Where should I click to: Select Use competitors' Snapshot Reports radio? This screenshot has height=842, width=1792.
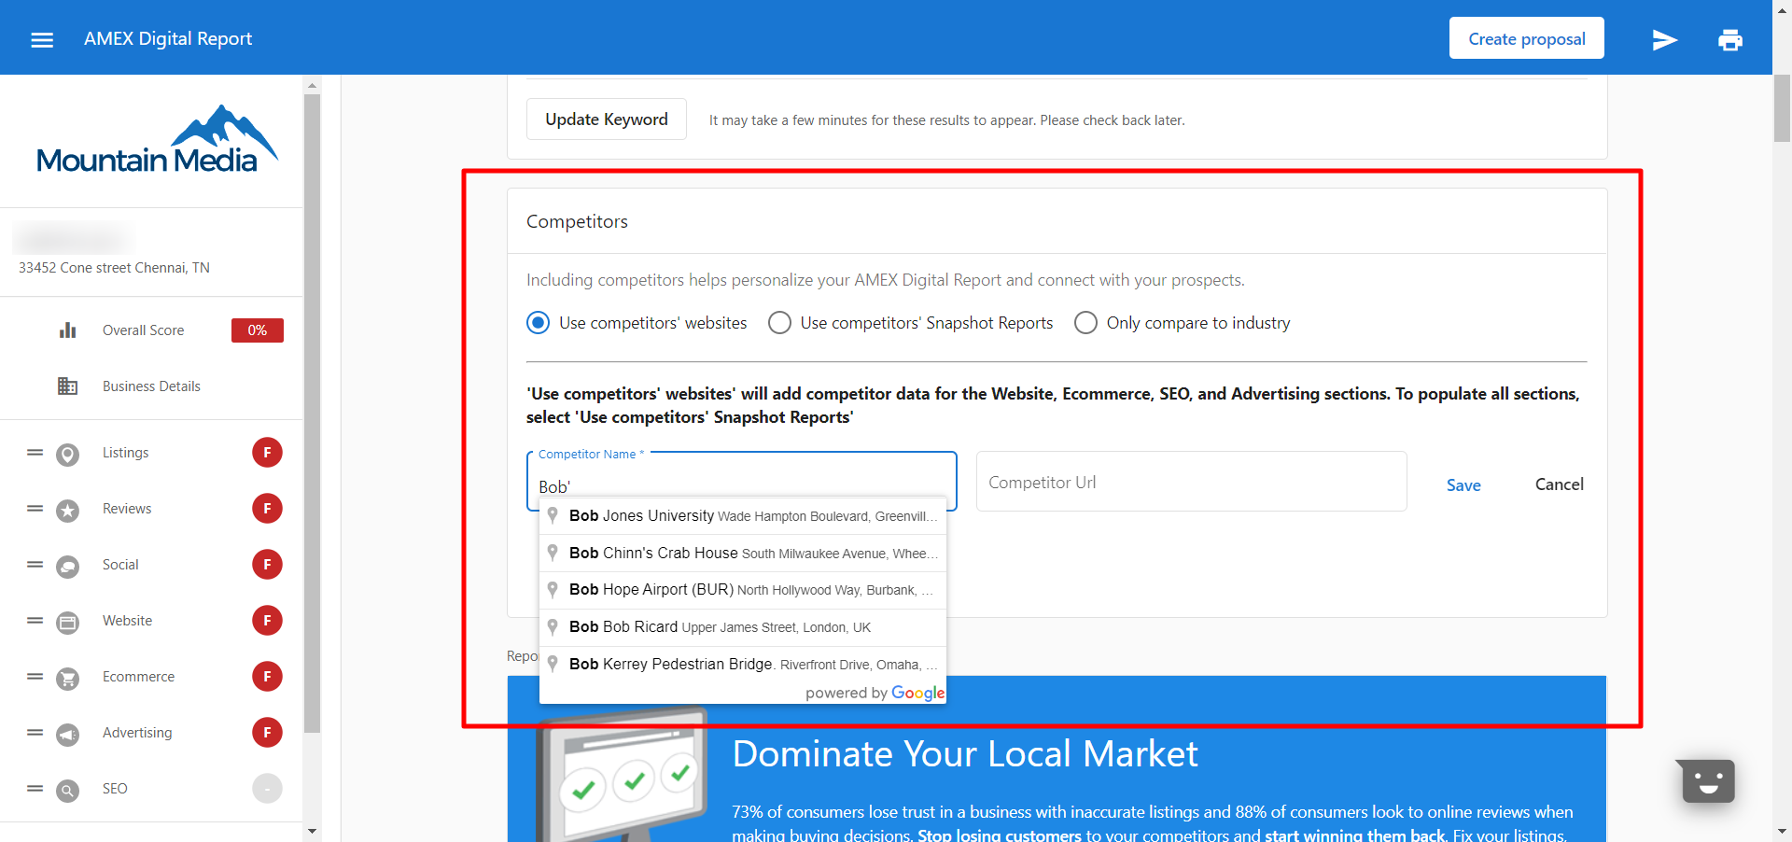click(779, 323)
